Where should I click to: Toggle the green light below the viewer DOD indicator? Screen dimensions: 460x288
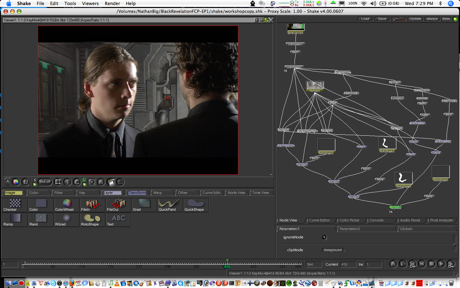[x=84, y=184]
